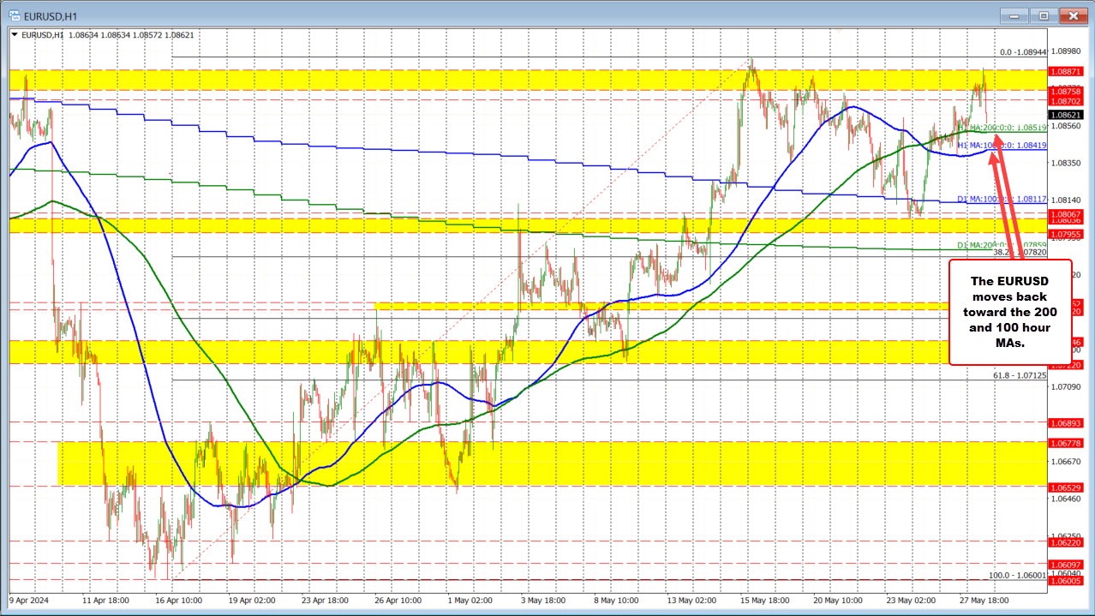Open the window menu via the EURUSD chart icon
1095x616 pixels.
13,15
